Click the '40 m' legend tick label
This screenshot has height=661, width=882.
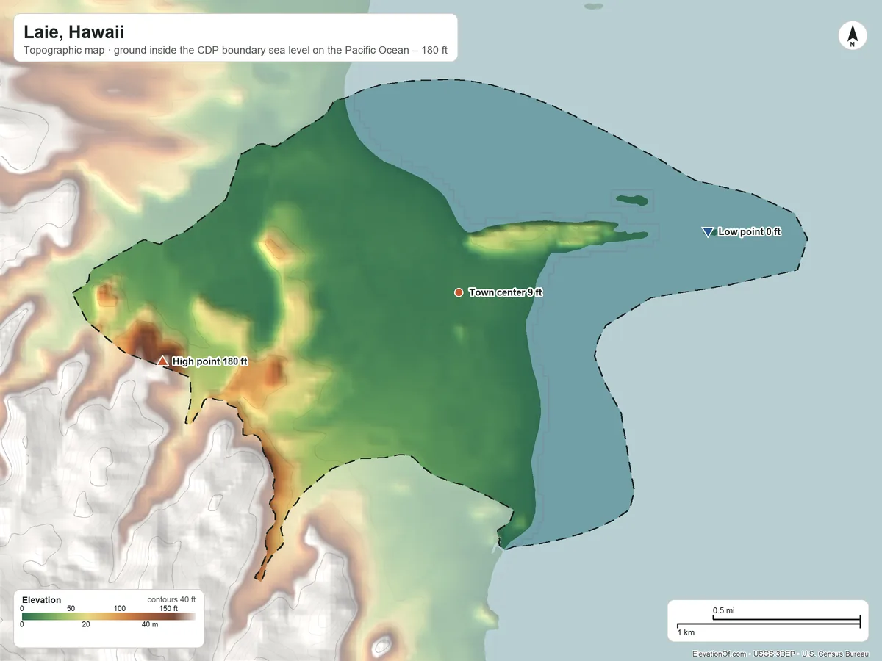(149, 625)
